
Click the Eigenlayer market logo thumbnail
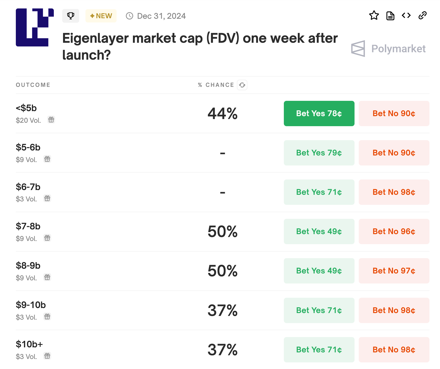click(x=35, y=27)
